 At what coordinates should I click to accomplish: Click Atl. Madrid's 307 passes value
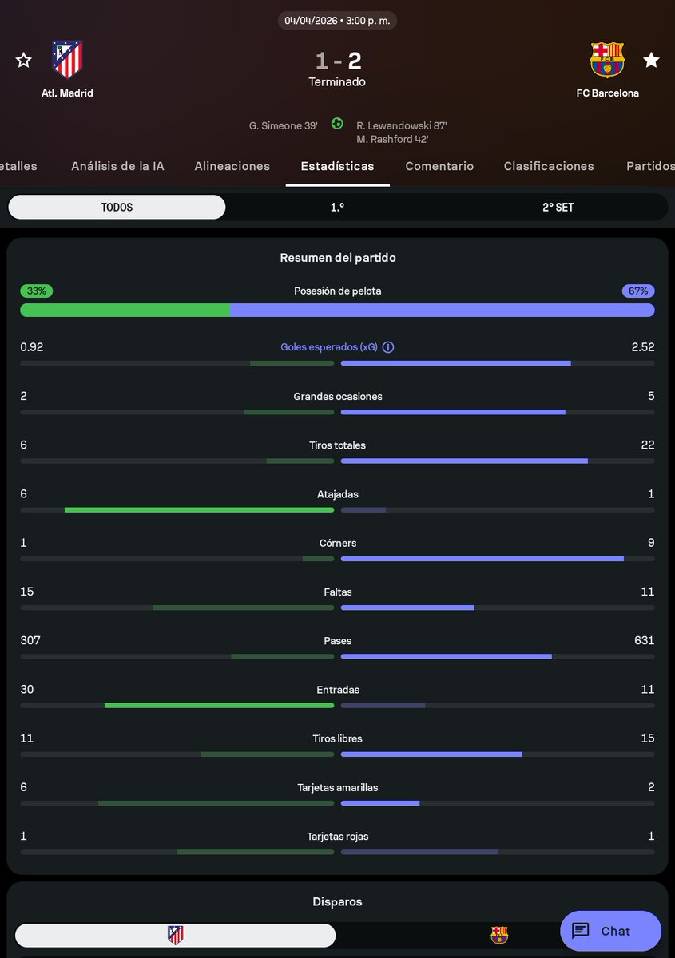pyautogui.click(x=30, y=640)
